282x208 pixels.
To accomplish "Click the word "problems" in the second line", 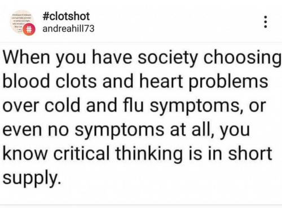I will (228, 82).
